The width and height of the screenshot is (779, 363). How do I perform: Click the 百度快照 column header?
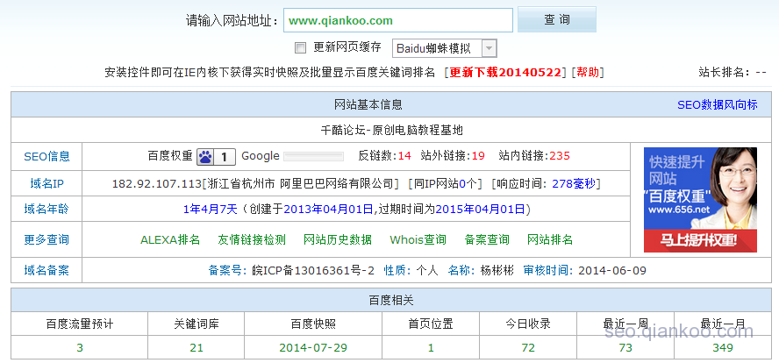(x=313, y=324)
